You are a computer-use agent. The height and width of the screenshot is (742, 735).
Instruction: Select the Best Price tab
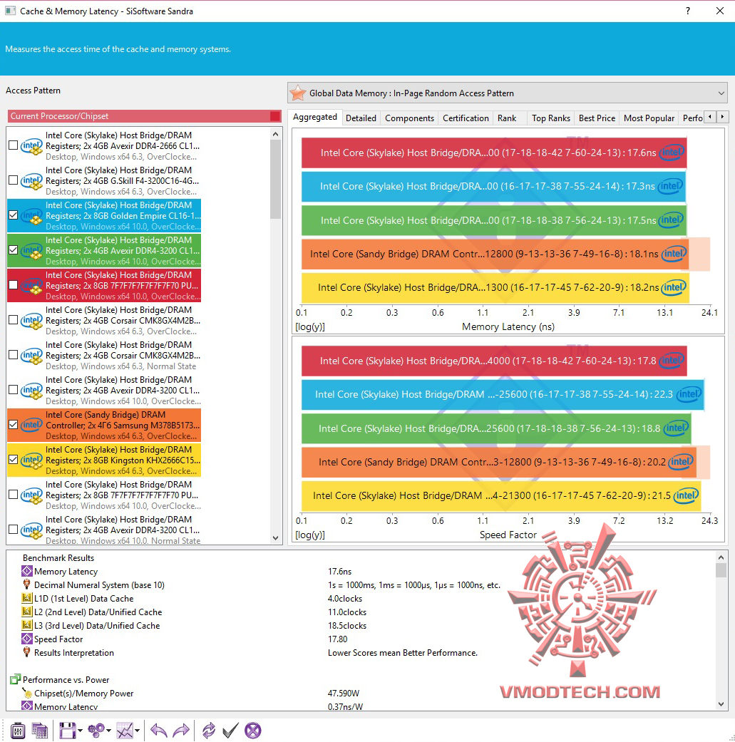[x=597, y=118]
